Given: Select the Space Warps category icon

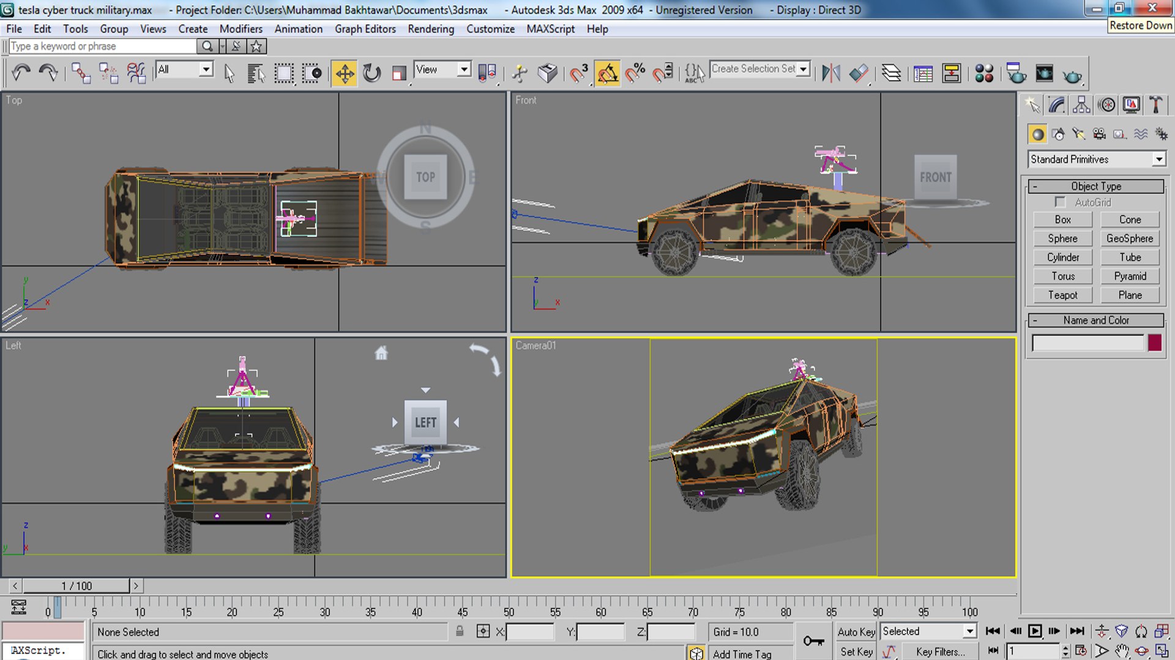Looking at the screenshot, I should 1141,133.
